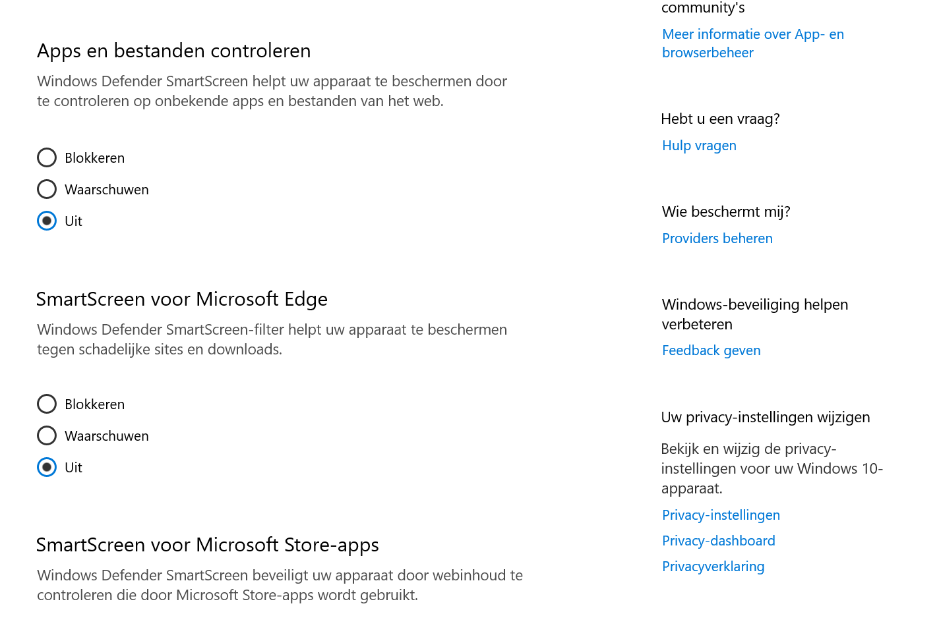939x639 pixels.
Task: Open the Privacy-instellingen link
Action: pos(721,515)
